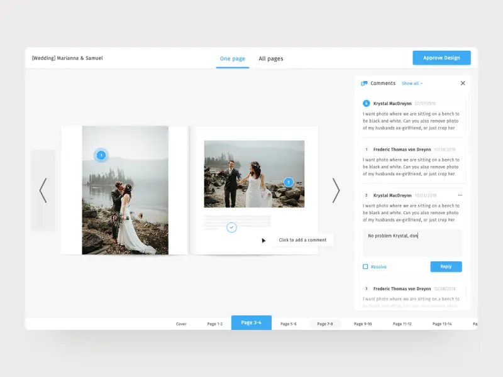Click the Comments speech bubble icon
This screenshot has height=377, width=503.
[x=364, y=84]
